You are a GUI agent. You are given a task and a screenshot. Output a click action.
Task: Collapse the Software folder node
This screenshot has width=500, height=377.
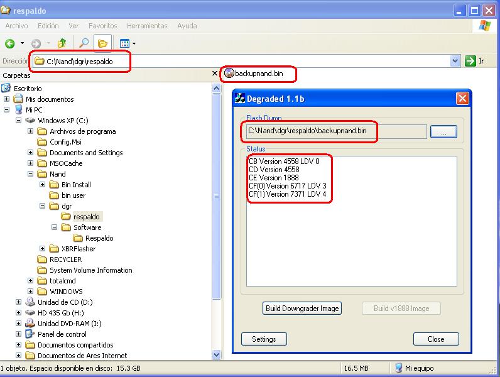coord(54,227)
